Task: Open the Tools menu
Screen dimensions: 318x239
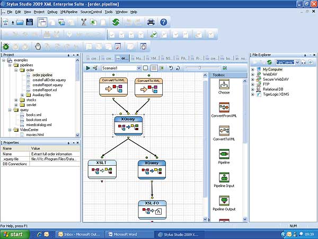Action: (x=109, y=12)
